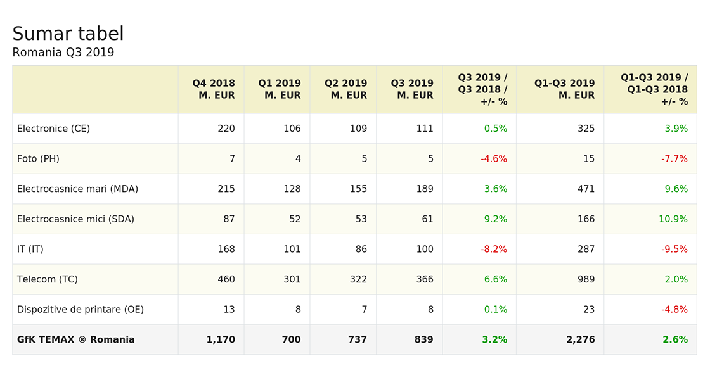
Task: Click the 'Telecom (TC)' row label
Action: tap(47, 279)
